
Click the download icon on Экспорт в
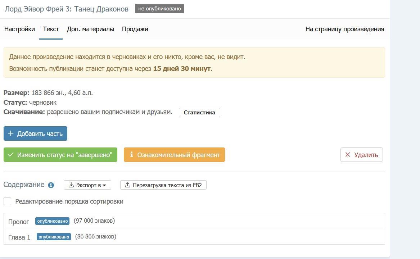(x=71, y=185)
